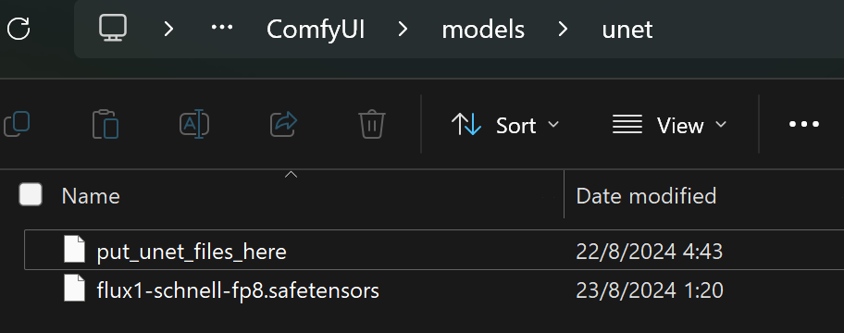
Task: Click the Paste clipboard icon
Action: 105,124
